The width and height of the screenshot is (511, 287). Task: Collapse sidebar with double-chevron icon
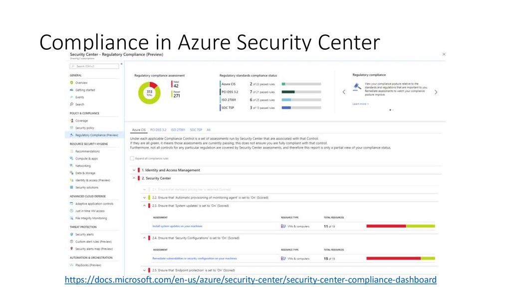click(122, 64)
